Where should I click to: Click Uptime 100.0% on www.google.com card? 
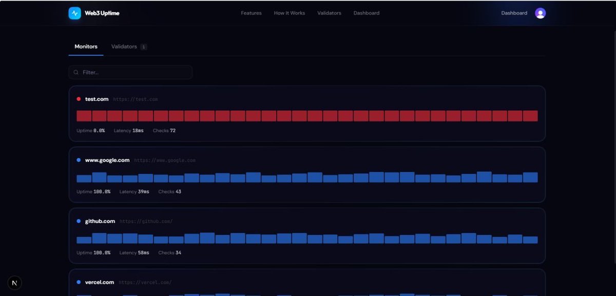tap(93, 192)
